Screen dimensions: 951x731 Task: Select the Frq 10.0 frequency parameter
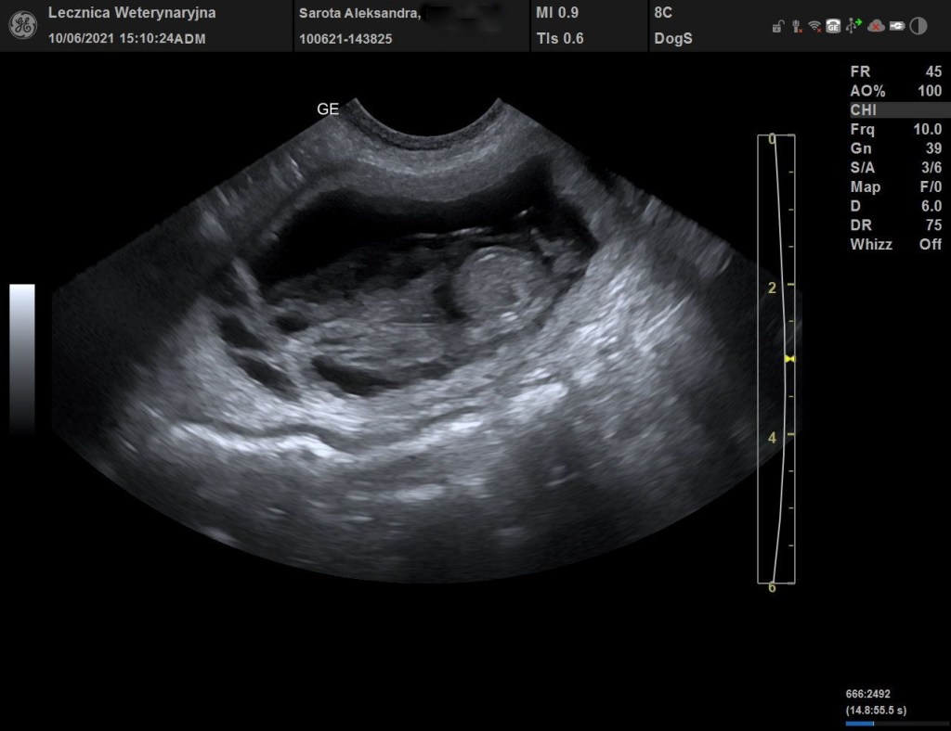point(895,130)
